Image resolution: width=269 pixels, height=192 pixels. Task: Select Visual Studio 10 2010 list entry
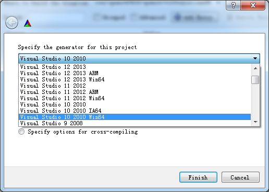134,104
